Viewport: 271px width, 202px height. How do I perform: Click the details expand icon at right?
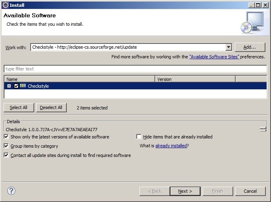click(x=263, y=129)
